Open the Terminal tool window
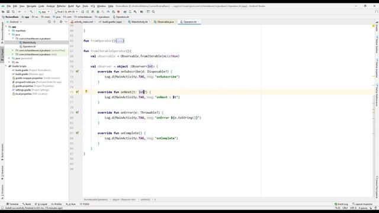Viewport: 379px width, 213px height. pos(12,204)
